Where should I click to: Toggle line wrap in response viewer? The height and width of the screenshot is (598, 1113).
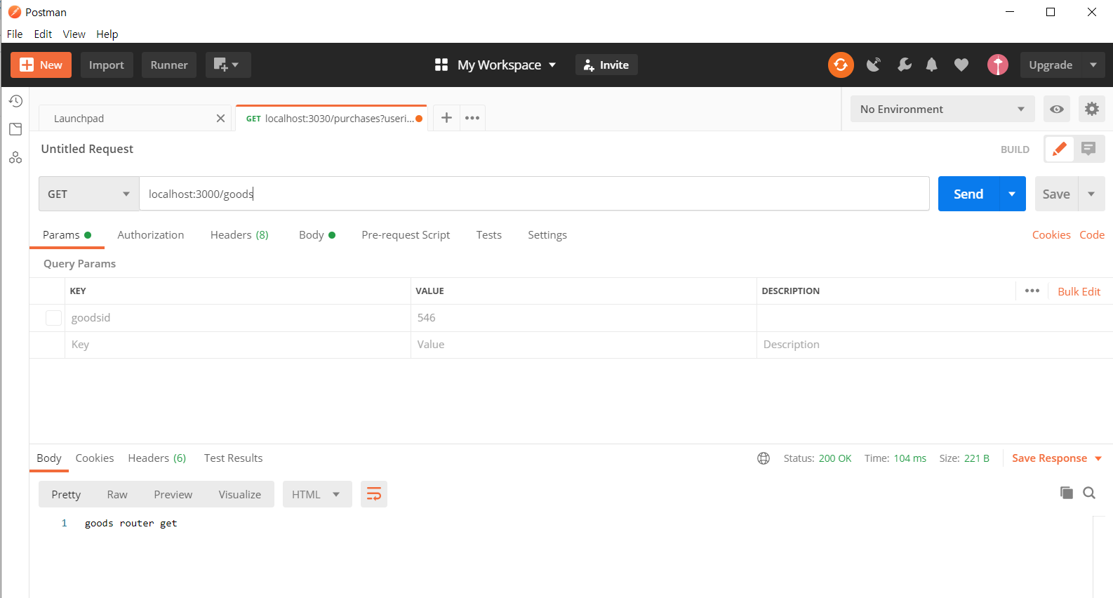tap(374, 494)
